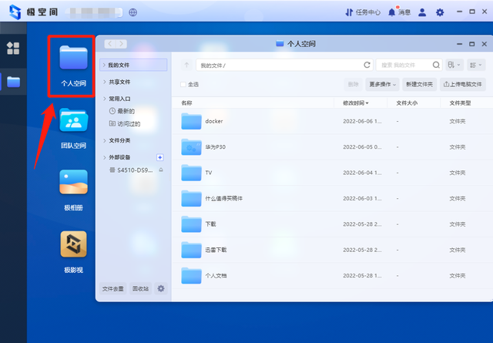Open file manager settings gear icon
Screen dimensions: 493x343
pyautogui.click(x=161, y=288)
